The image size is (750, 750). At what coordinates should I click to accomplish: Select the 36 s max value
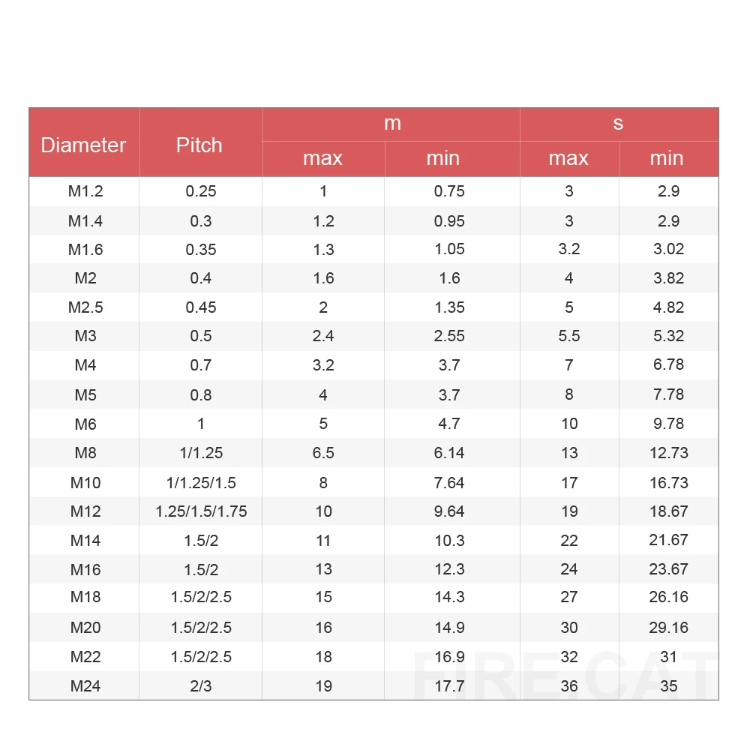pos(569,685)
